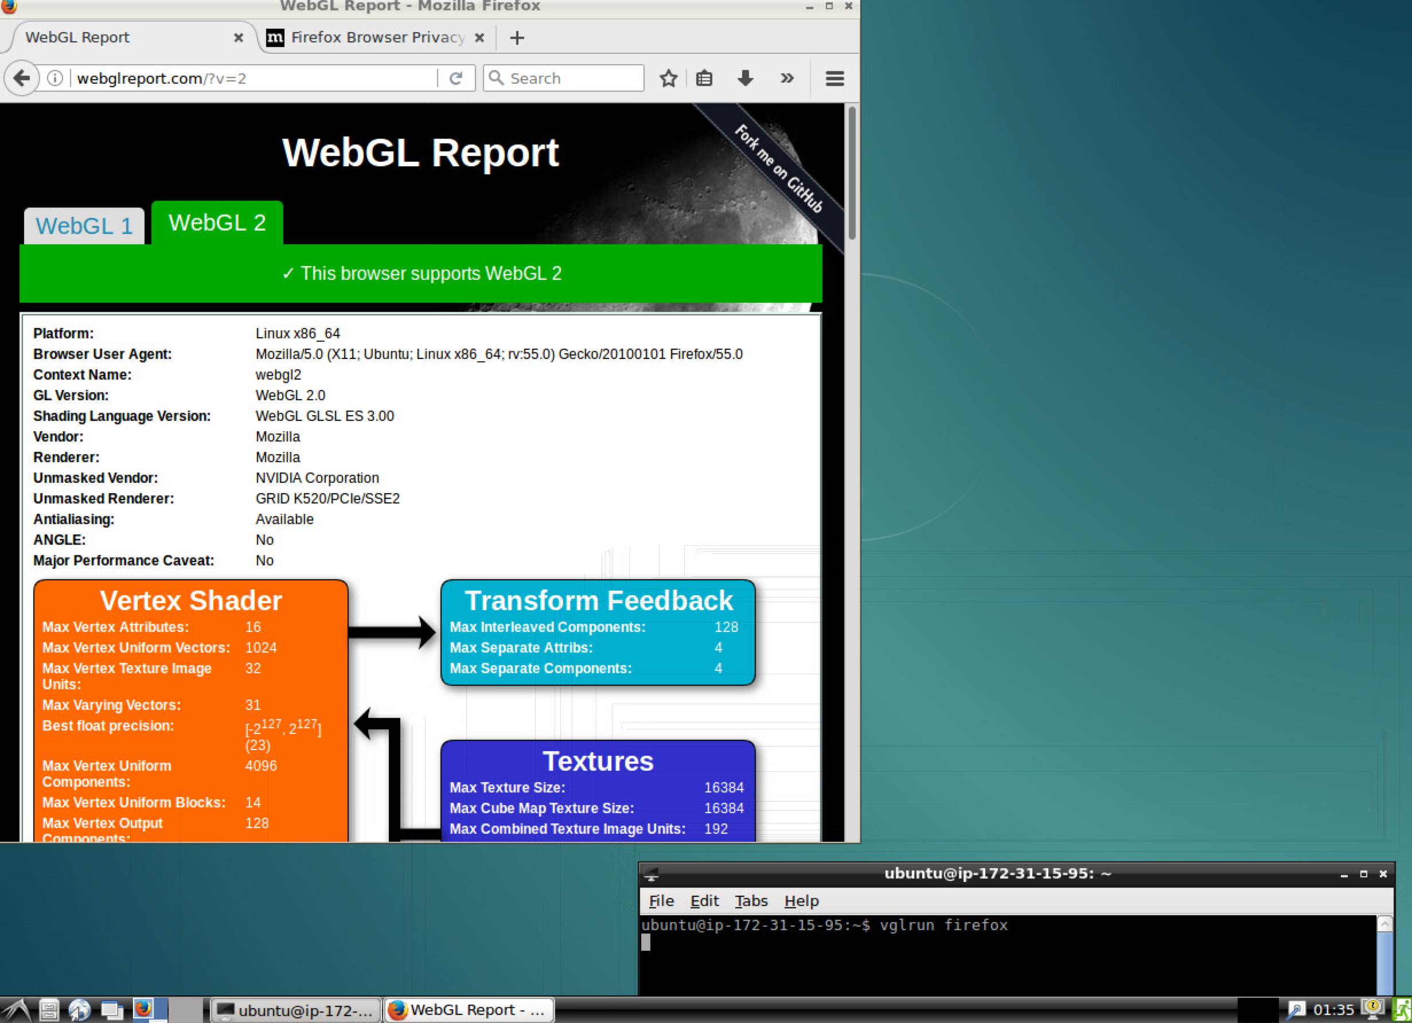Switch to Firefox Browser Privacy tab
This screenshot has width=1412, height=1023.
pyautogui.click(x=377, y=38)
